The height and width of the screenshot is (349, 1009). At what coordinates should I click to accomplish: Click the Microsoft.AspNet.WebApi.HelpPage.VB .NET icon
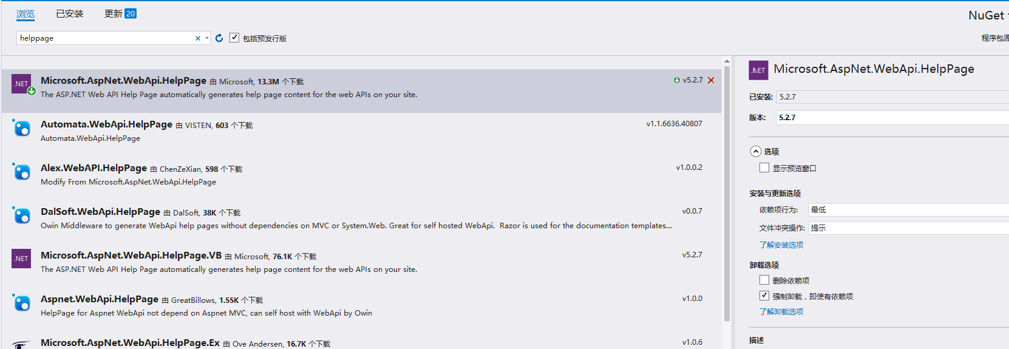21,259
